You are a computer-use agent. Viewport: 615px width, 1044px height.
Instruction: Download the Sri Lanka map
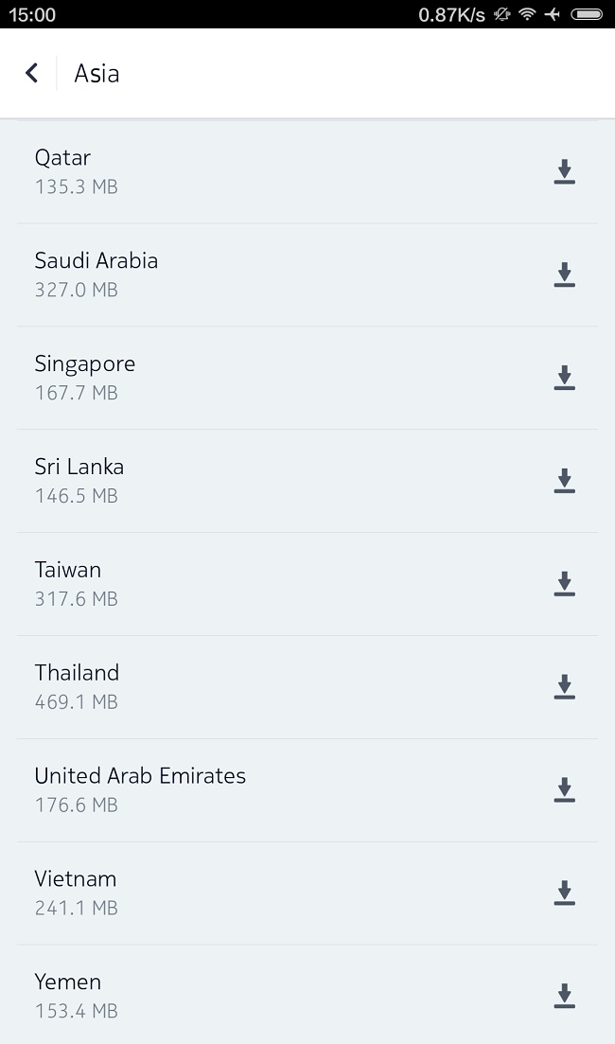[x=564, y=481]
